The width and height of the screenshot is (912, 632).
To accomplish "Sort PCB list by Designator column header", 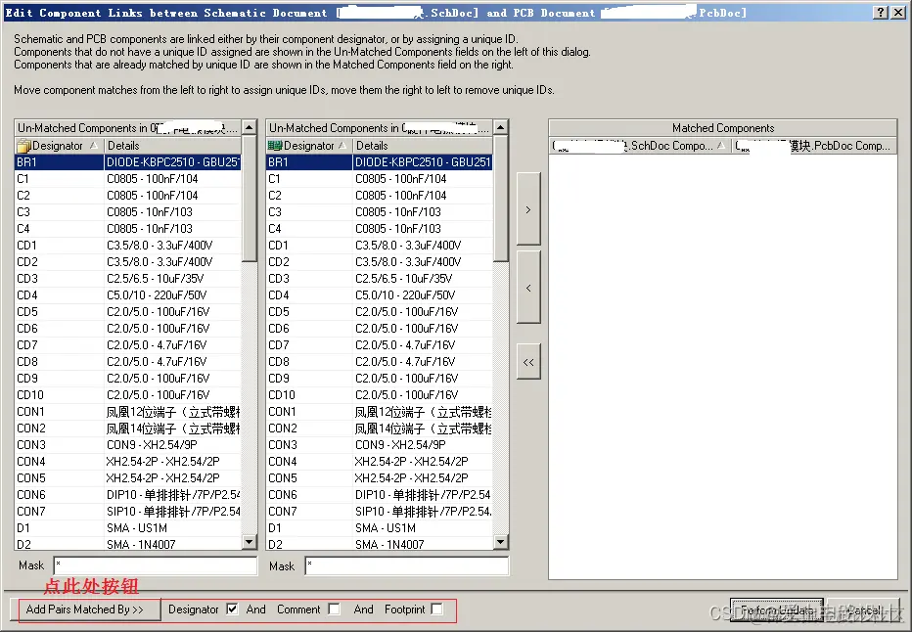I will coord(309,146).
